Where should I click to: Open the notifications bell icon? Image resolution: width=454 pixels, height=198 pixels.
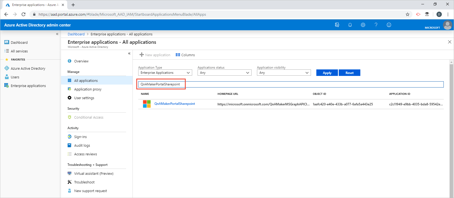tap(350, 25)
